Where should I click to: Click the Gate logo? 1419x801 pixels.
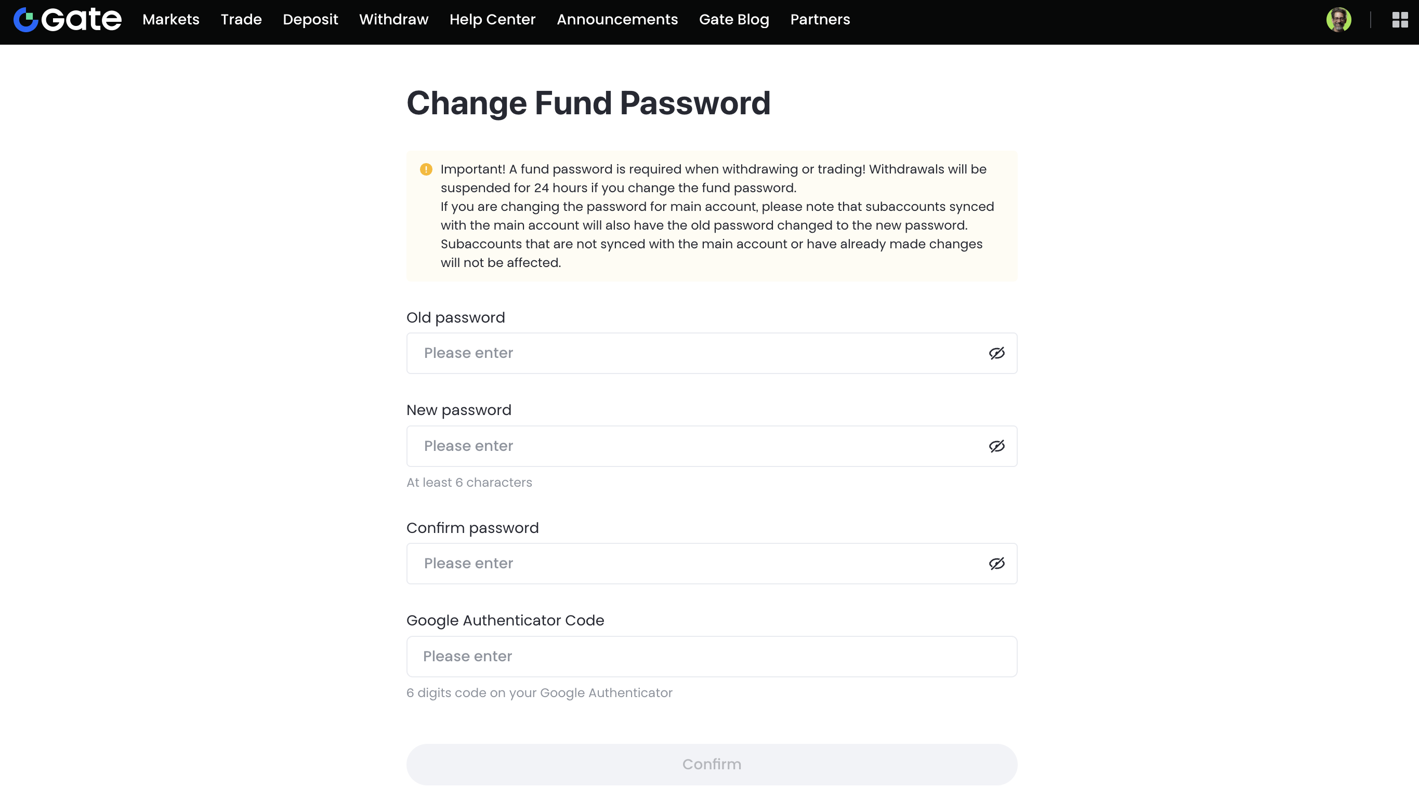[x=67, y=20]
